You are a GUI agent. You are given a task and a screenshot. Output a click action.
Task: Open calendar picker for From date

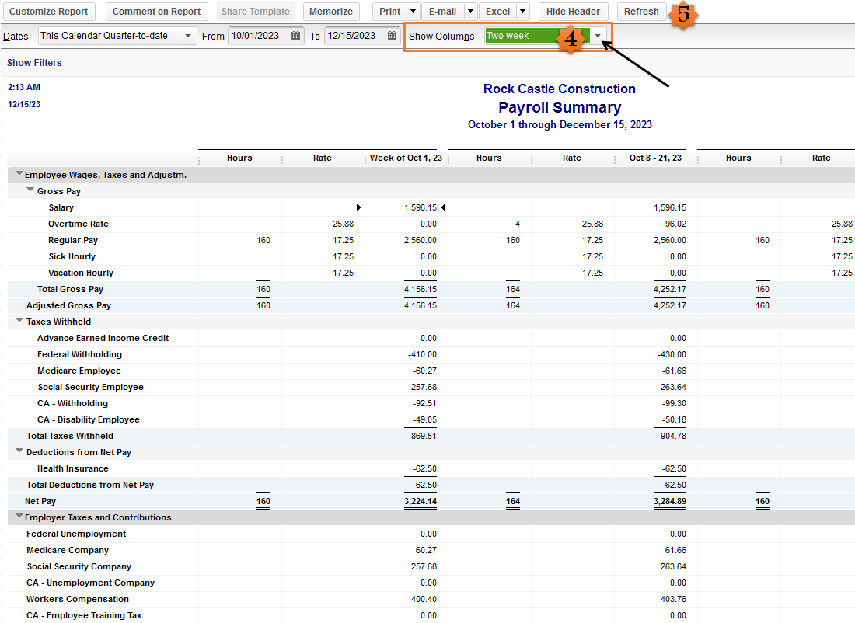click(x=295, y=36)
